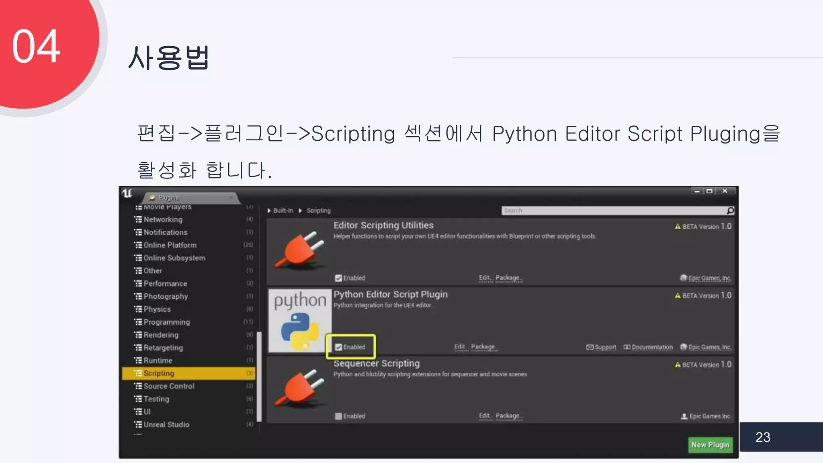Image resolution: width=823 pixels, height=463 pixels.
Task: Select the Testing category
Action: click(x=156, y=399)
